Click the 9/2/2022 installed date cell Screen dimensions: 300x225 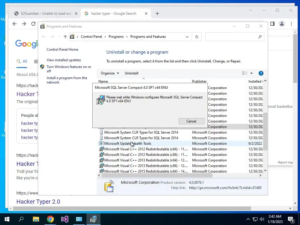(255, 144)
